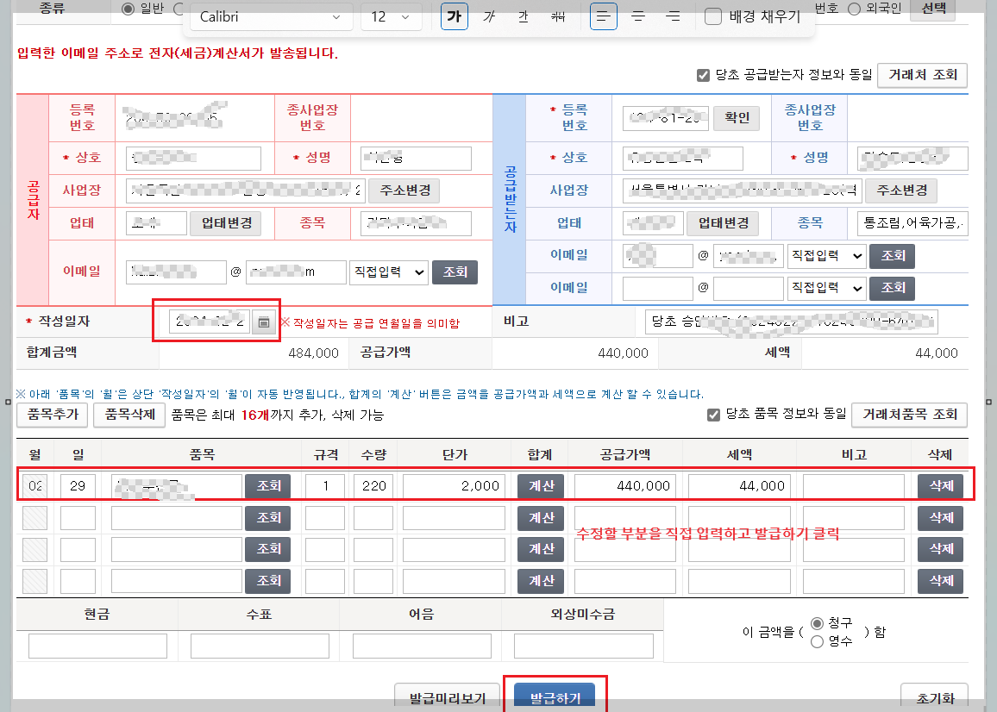Viewport: 997px width, 712px height.
Task: Apply underline formatting icon
Action: [524, 16]
